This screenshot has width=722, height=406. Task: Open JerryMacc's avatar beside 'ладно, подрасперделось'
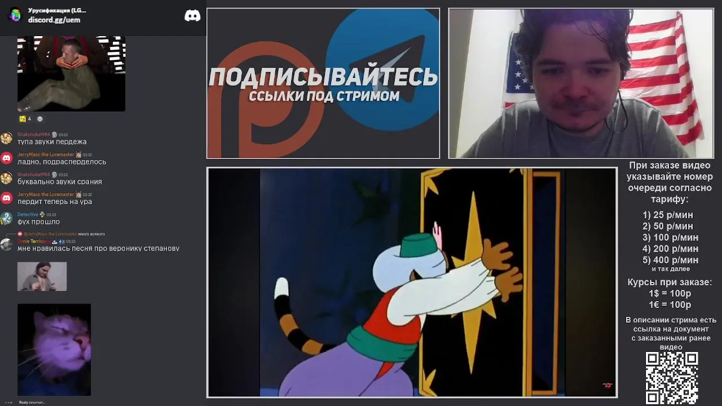click(6, 158)
